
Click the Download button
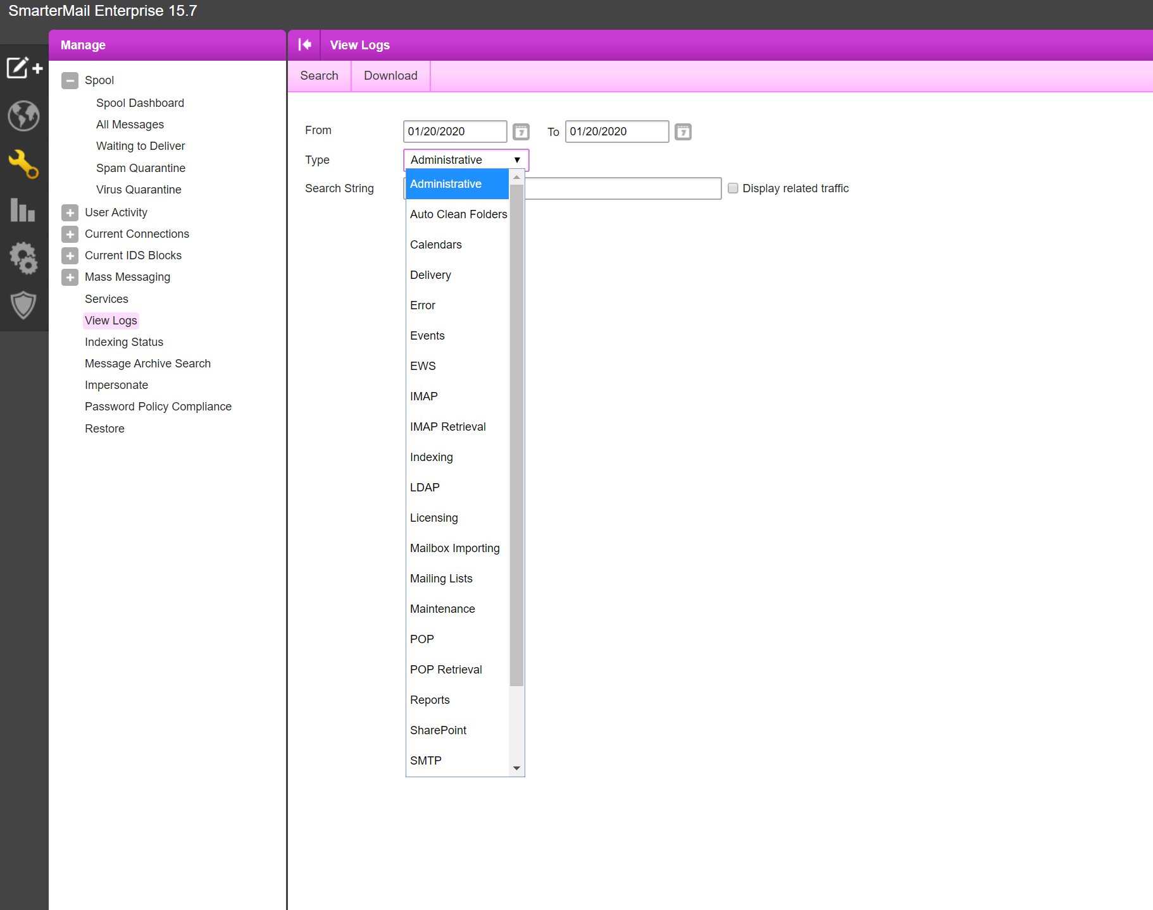coord(390,76)
